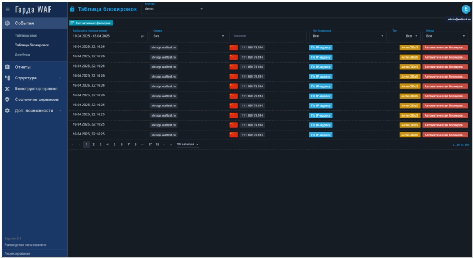Image resolution: width=473 pixels, height=258 pixels.
Task: Click the Состояние сервисов shield icon
Action: click(7, 99)
